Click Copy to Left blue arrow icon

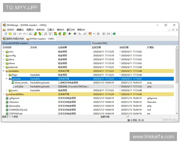click(75, 34)
